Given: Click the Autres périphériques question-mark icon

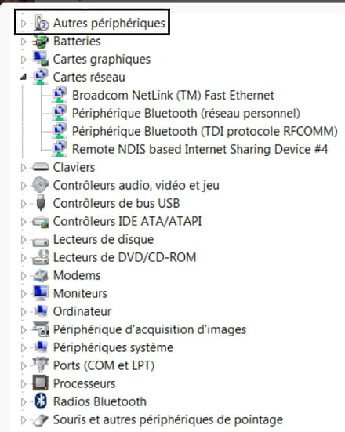Looking at the screenshot, I should (x=41, y=23).
